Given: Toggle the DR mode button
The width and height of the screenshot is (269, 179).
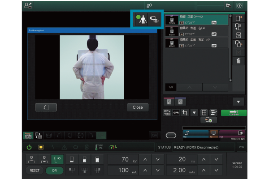Looking at the screenshot, I should [x=55, y=170].
